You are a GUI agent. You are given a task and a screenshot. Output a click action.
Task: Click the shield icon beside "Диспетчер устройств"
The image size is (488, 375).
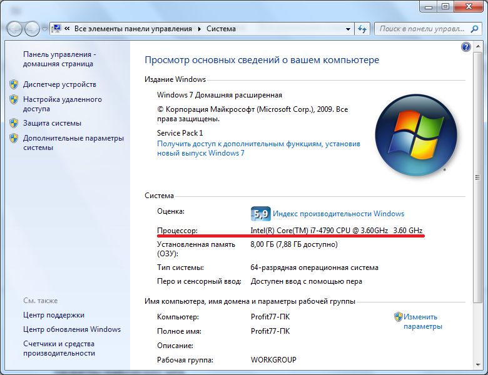pyautogui.click(x=14, y=84)
